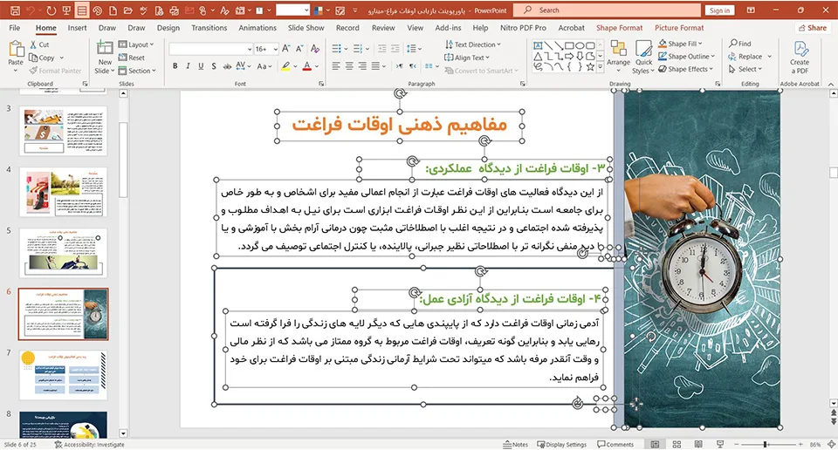The width and height of the screenshot is (838, 450).
Task: Switch to the Transitions tab
Action: tap(209, 28)
